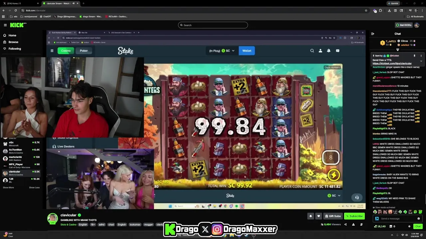Share the stream via share icon
Screen dimensions: 426x239
[345, 224]
